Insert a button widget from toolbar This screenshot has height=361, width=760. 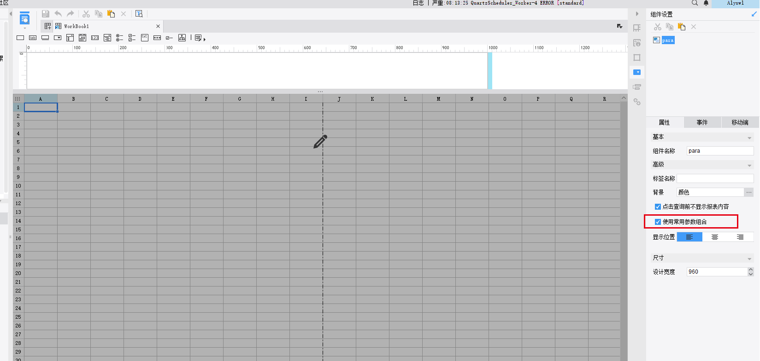tap(45, 38)
